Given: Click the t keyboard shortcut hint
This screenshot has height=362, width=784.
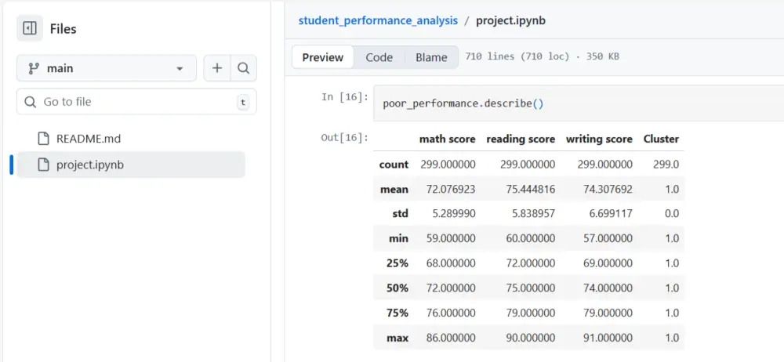Looking at the screenshot, I should click(x=243, y=103).
